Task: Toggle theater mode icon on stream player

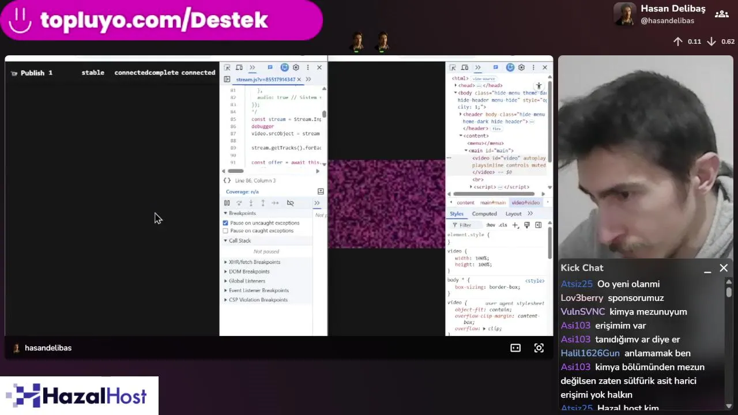Action: point(515,348)
